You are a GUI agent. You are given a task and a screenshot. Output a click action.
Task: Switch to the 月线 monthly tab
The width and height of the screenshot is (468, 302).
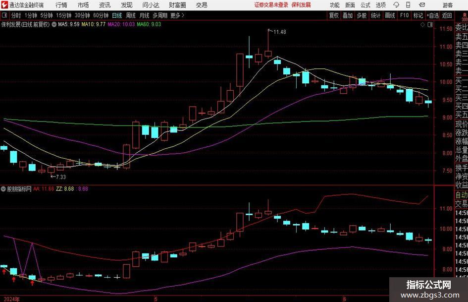pos(144,15)
